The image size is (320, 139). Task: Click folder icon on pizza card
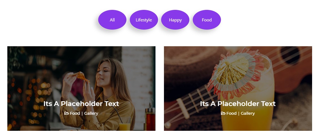pyautogui.click(x=66, y=113)
